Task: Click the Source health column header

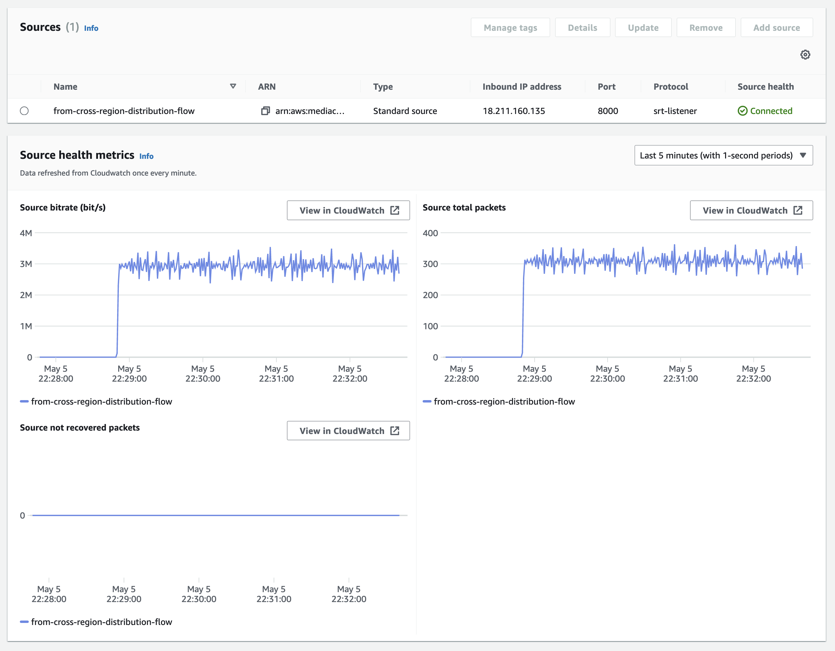Action: pos(765,87)
